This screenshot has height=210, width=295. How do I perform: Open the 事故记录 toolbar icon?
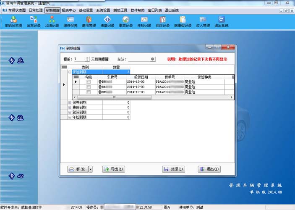(x=126, y=22)
